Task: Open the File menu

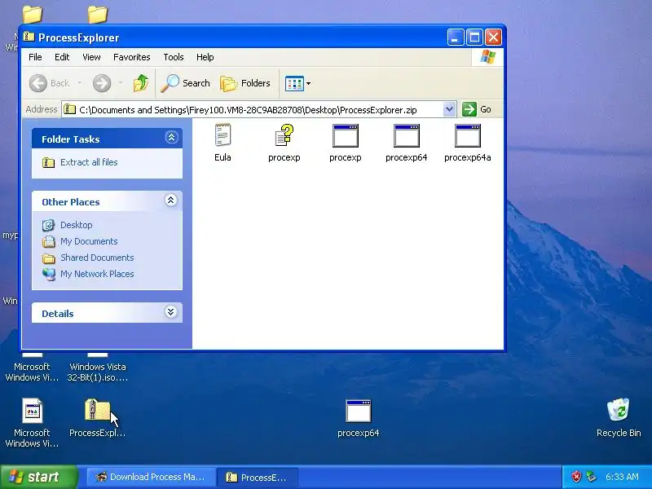Action: point(35,57)
